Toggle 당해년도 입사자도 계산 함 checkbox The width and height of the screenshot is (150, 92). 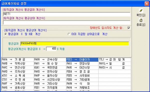pos(129,28)
